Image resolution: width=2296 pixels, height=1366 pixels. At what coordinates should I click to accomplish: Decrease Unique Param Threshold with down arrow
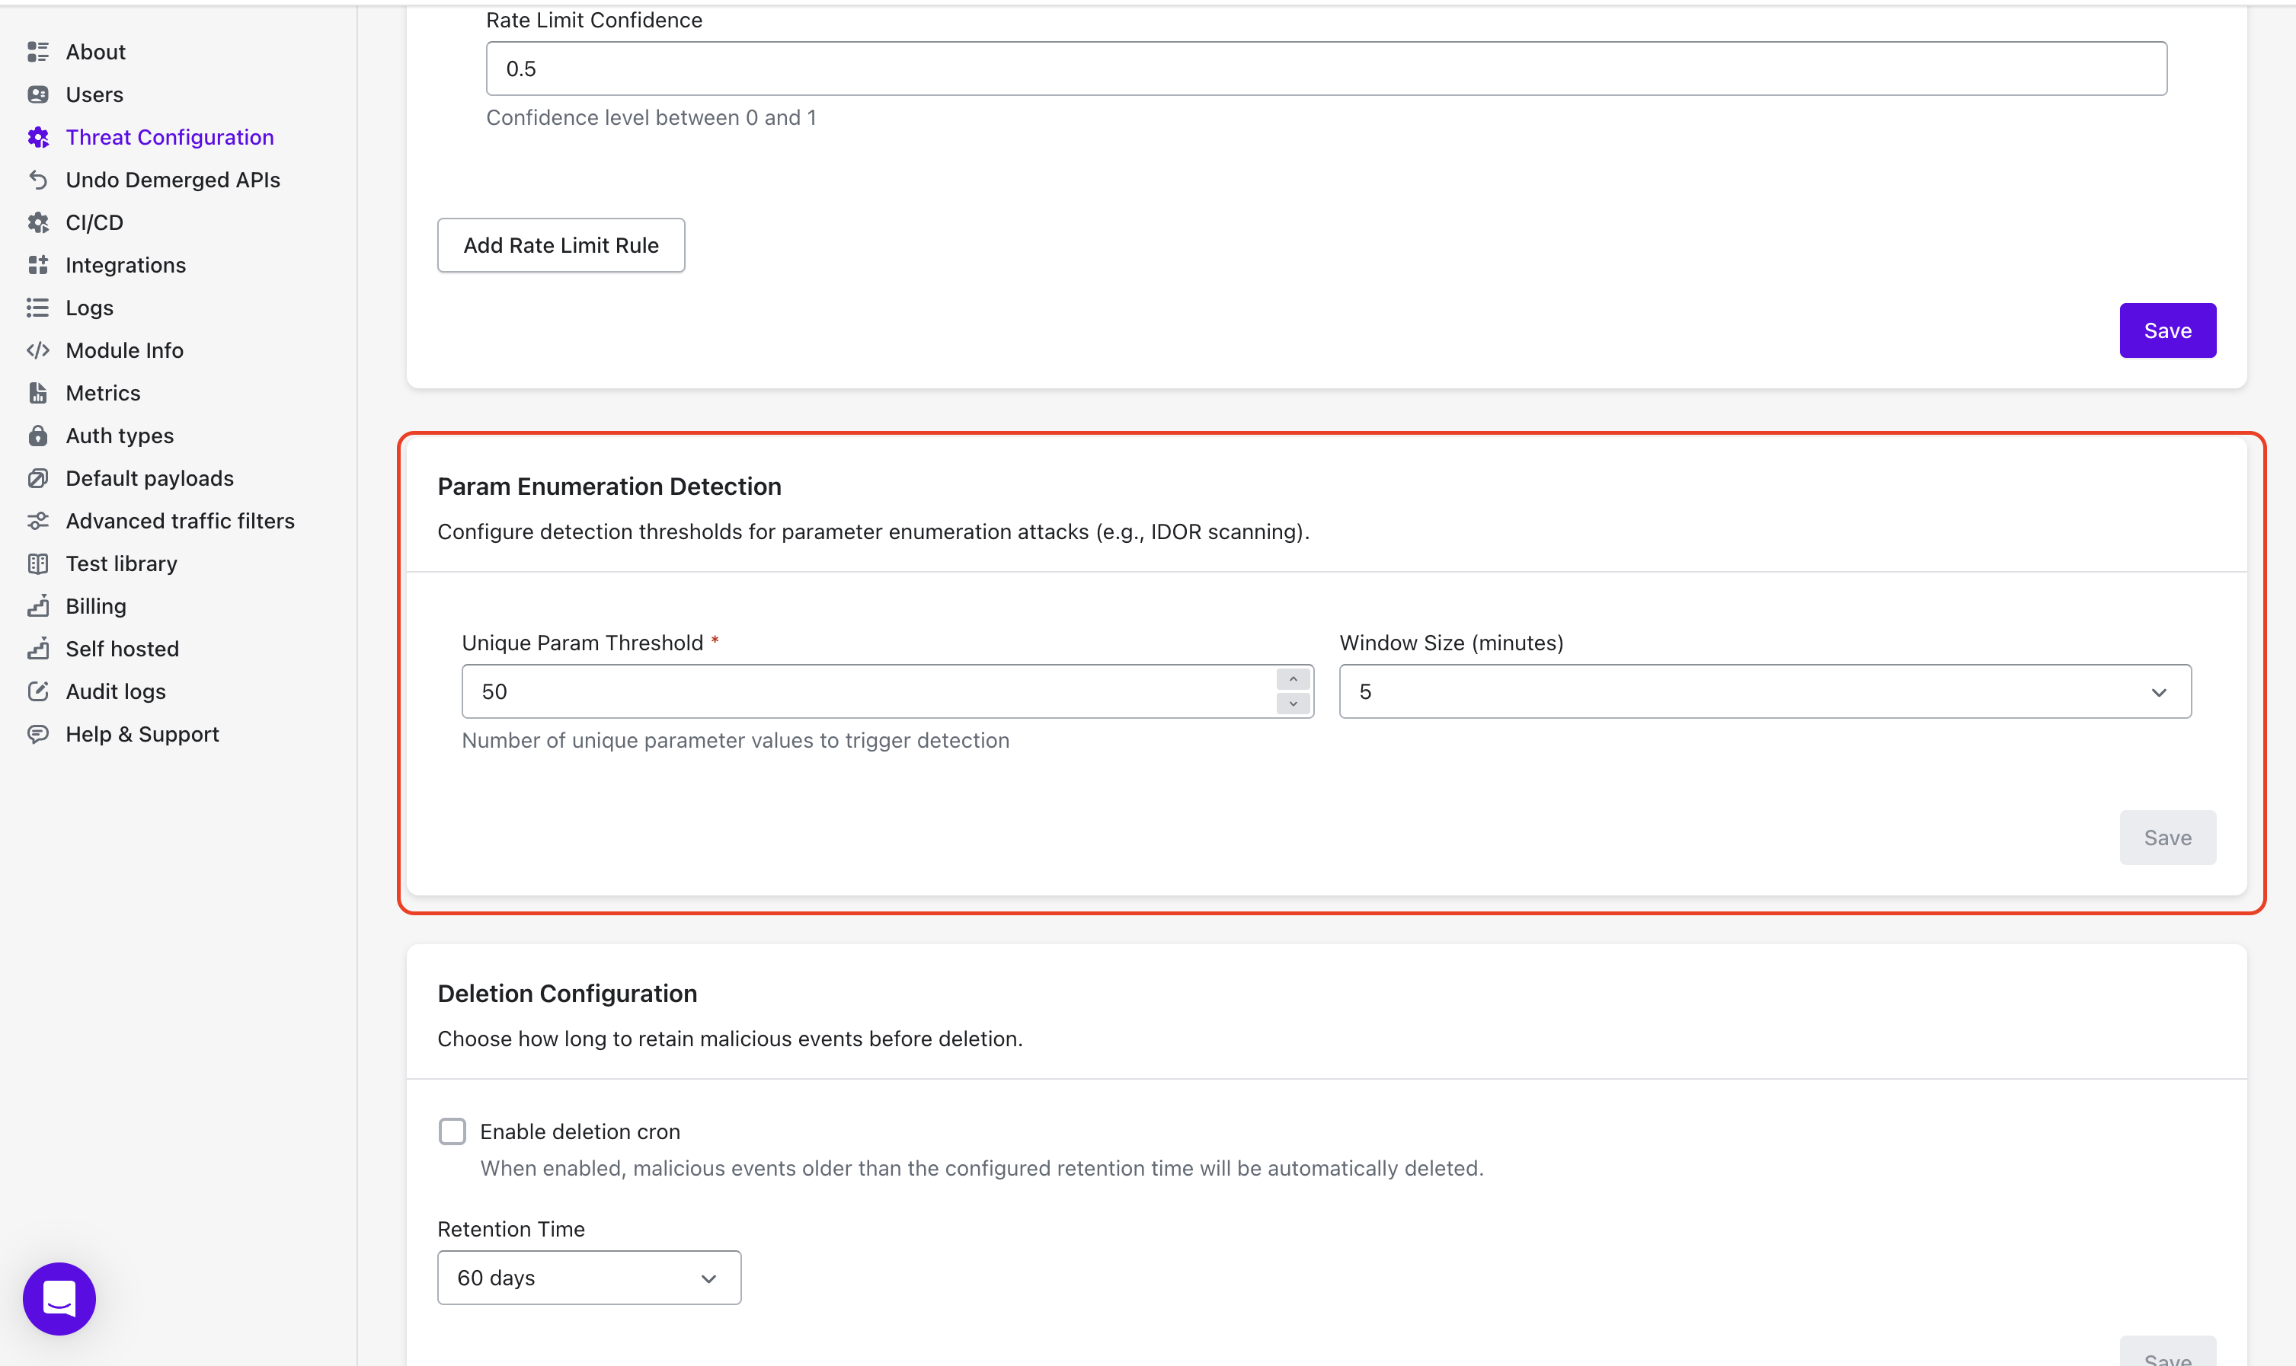(1293, 704)
